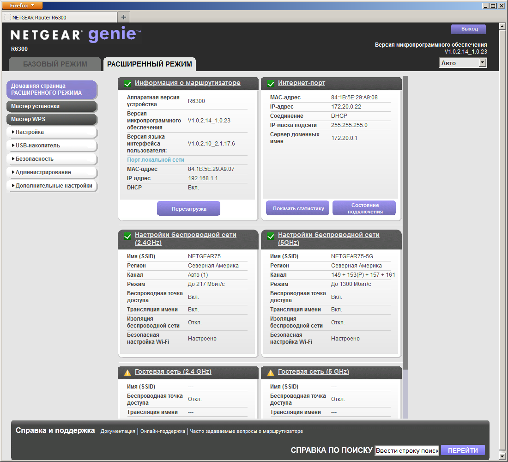
Task: Click the browser scrollbar down arrow
Action: coord(502,456)
